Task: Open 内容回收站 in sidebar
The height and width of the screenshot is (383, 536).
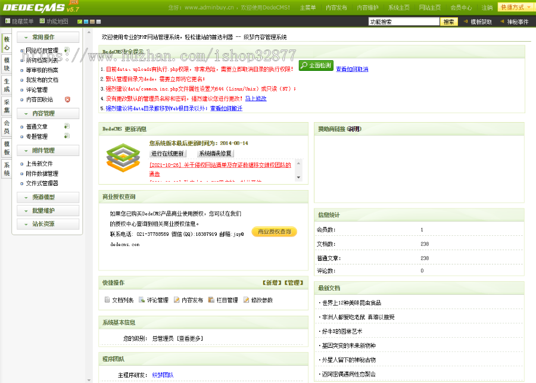Action: click(x=39, y=99)
